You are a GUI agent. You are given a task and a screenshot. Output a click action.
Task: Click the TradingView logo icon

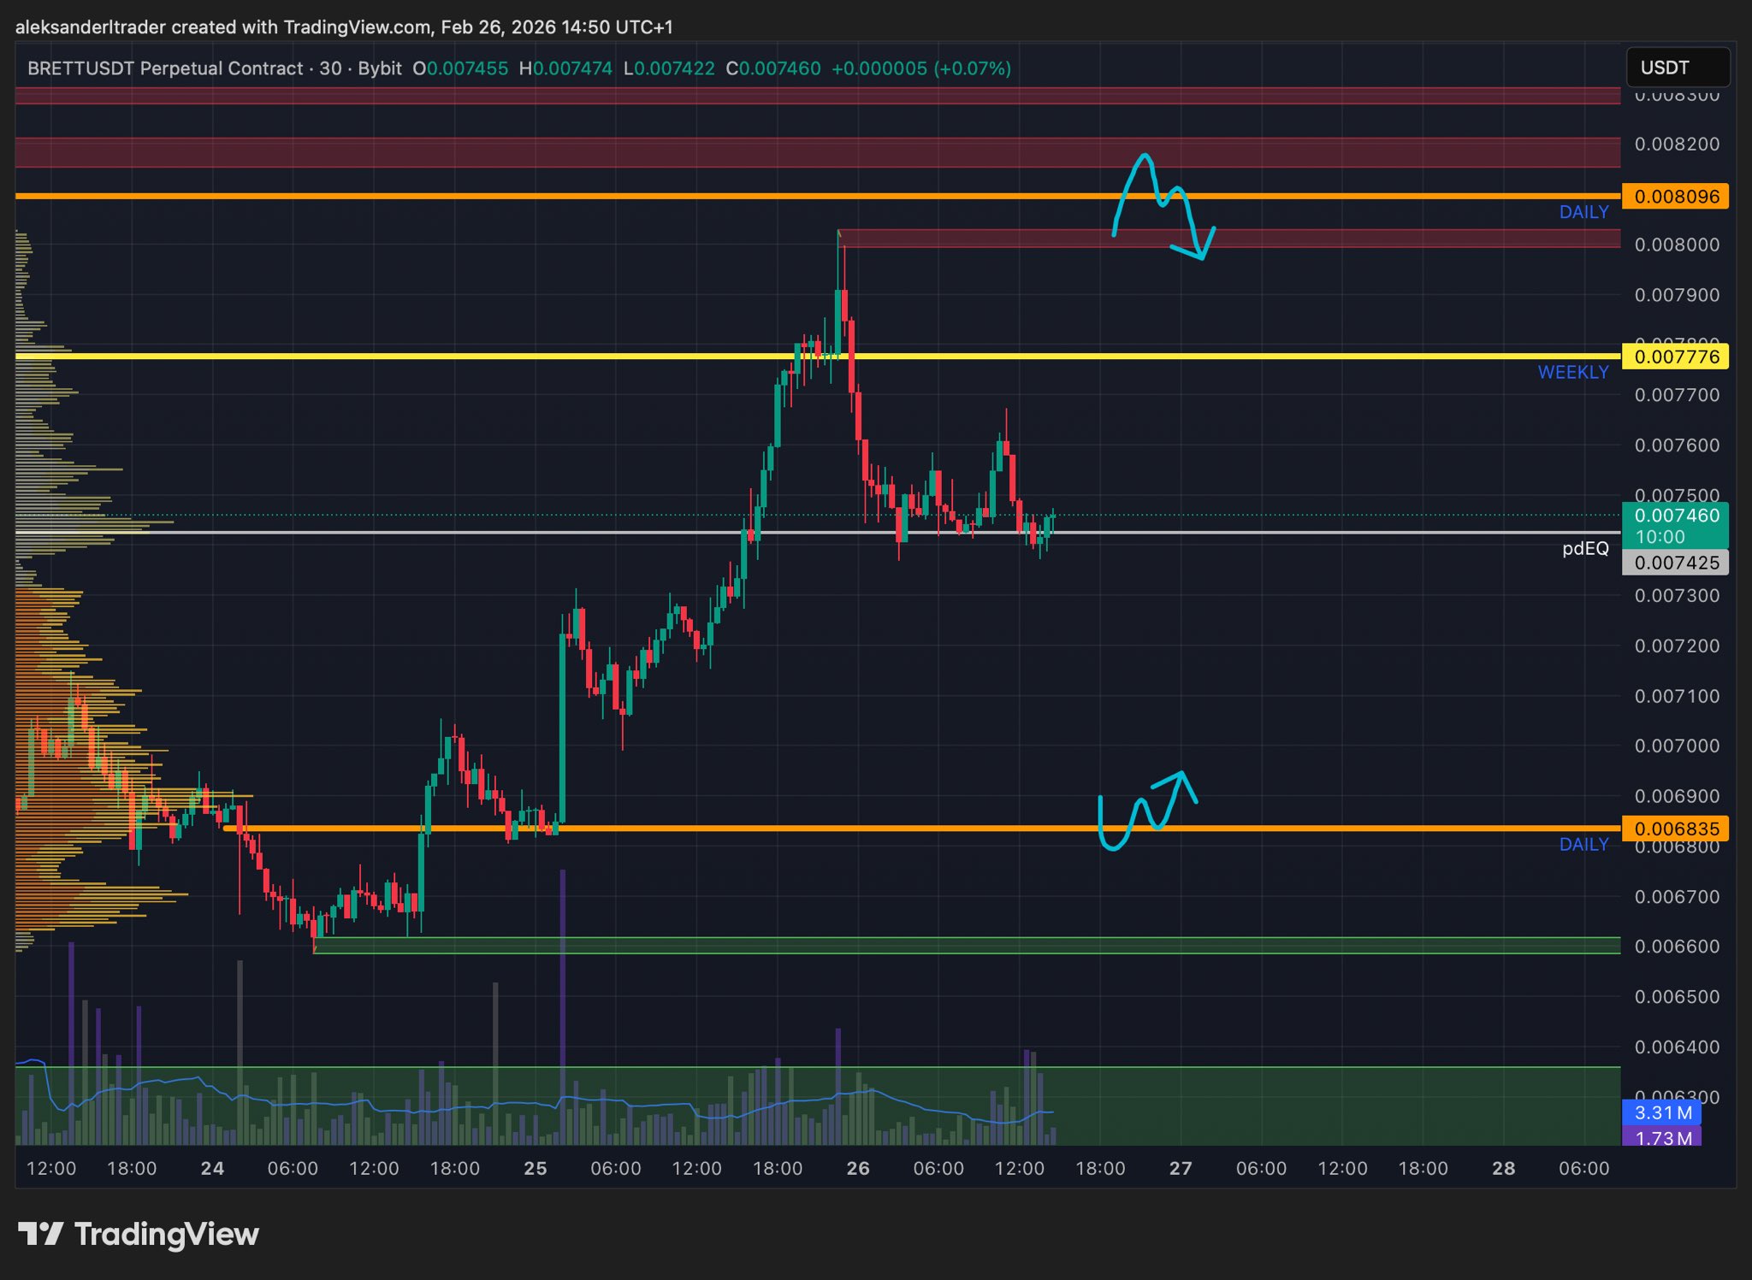(x=40, y=1234)
